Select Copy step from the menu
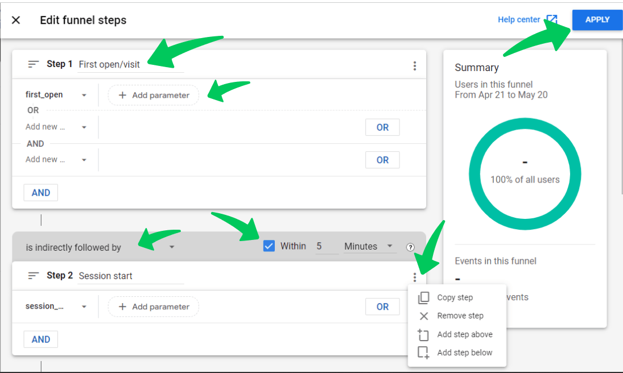The width and height of the screenshot is (623, 373). coord(456,297)
